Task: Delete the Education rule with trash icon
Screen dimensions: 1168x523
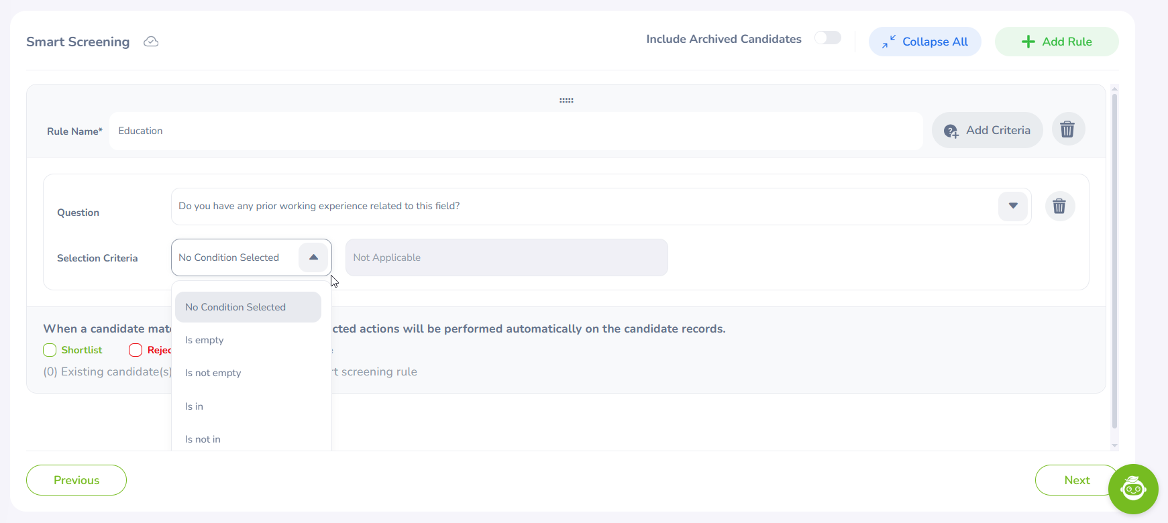Action: [1067, 129]
